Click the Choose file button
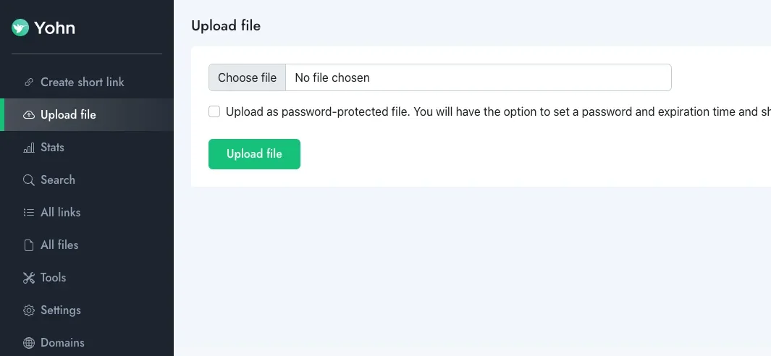Screen dimensions: 771x356 pos(247,78)
